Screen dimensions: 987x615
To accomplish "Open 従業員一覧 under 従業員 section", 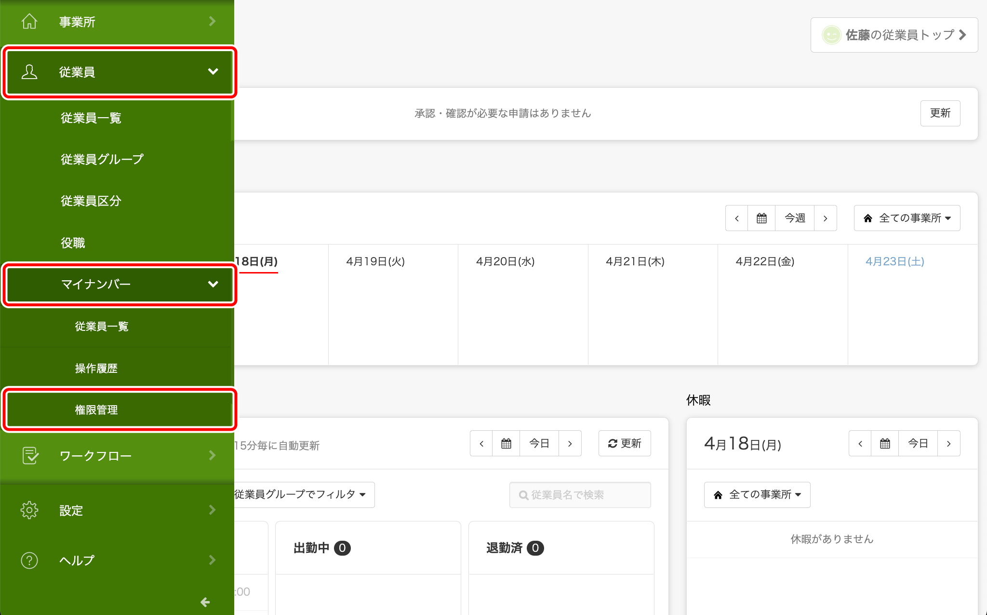I will [x=117, y=118].
